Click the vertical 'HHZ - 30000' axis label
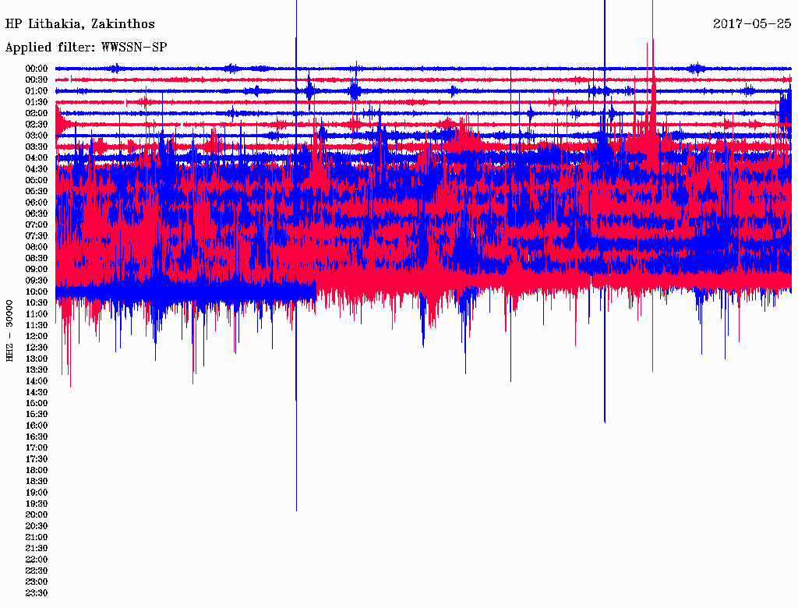 9,331
